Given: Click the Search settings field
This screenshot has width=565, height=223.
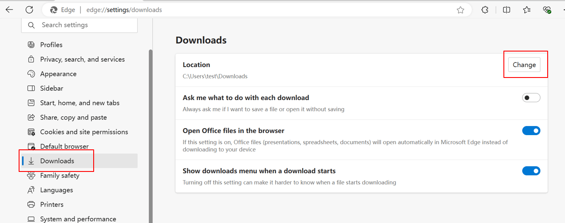Looking at the screenshot, I should 79,25.
